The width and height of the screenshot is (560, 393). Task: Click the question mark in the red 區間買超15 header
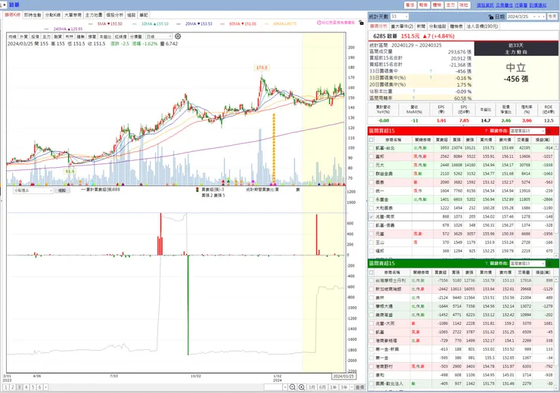[486, 131]
